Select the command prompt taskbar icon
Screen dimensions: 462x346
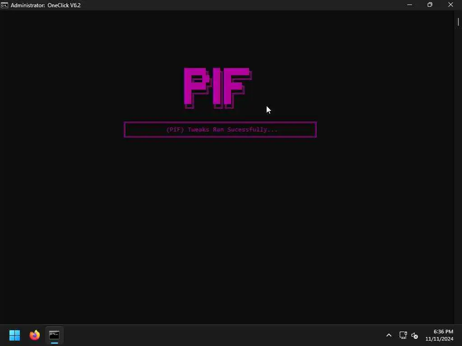point(54,335)
